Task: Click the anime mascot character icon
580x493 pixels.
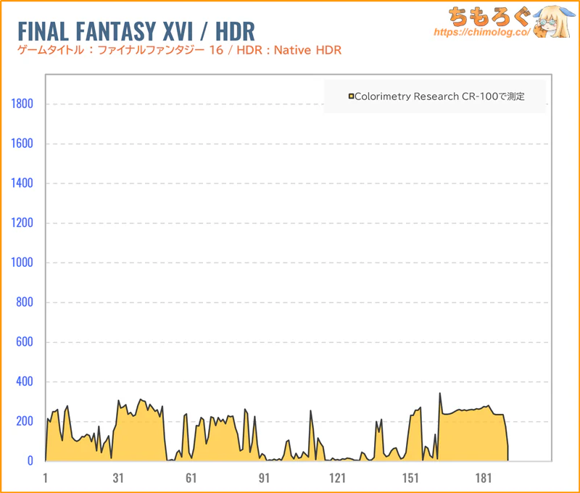Action: tap(551, 22)
